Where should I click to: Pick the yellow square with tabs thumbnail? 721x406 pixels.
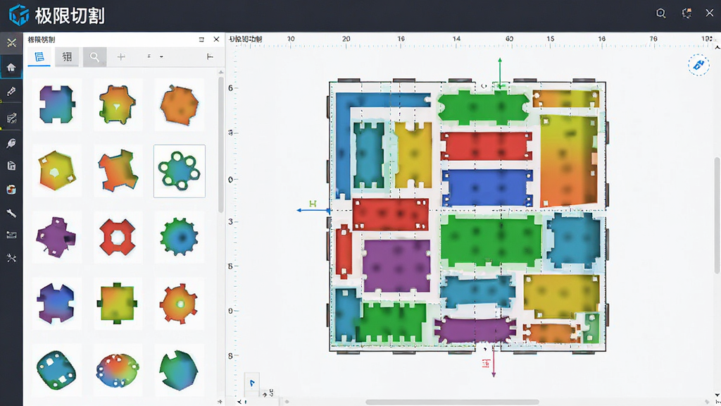tap(118, 303)
